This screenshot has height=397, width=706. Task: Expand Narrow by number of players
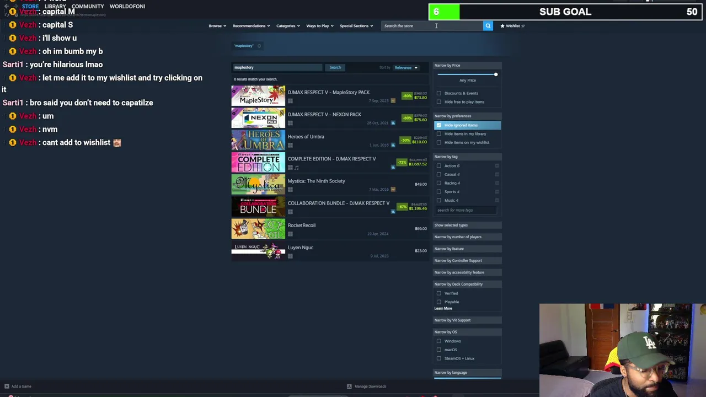click(x=467, y=237)
